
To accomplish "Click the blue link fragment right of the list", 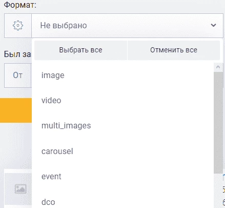I will click(x=224, y=178).
